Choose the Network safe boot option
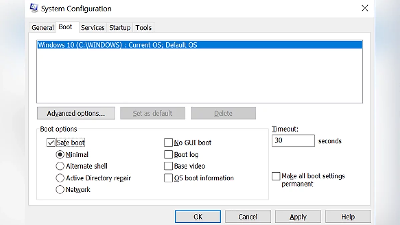The height and width of the screenshot is (225, 400). click(x=60, y=190)
